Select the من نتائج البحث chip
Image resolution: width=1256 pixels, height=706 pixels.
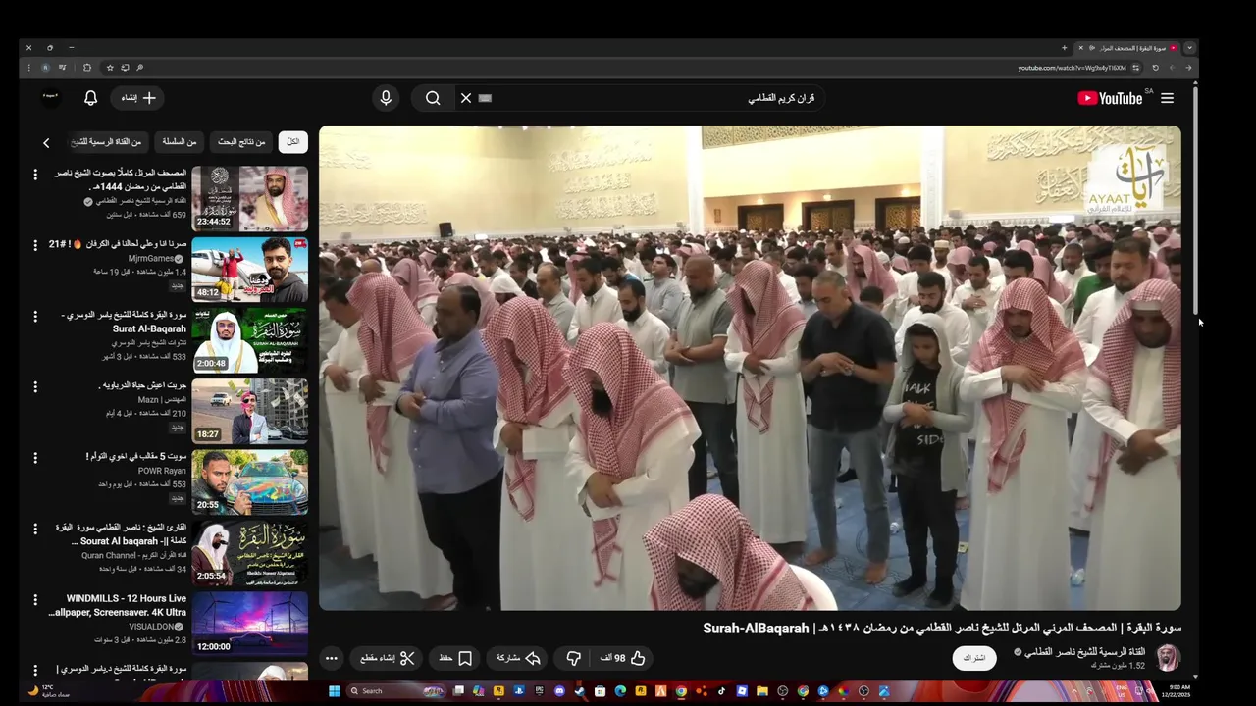click(241, 142)
